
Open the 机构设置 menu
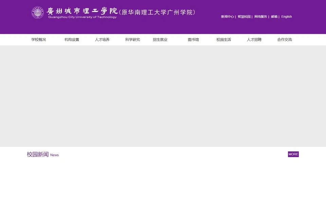(x=72, y=39)
